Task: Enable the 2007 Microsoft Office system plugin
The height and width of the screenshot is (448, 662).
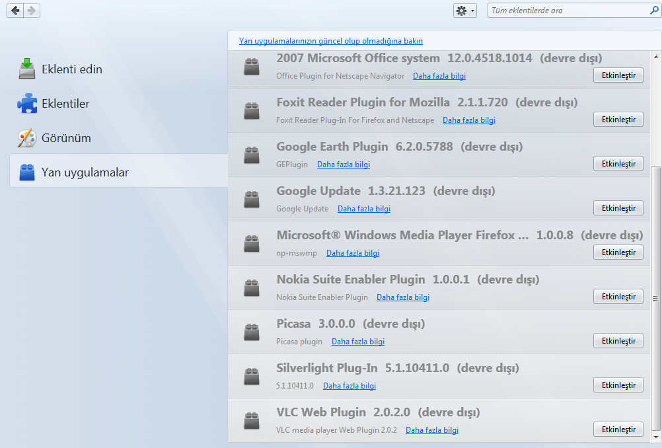Action: coord(618,75)
